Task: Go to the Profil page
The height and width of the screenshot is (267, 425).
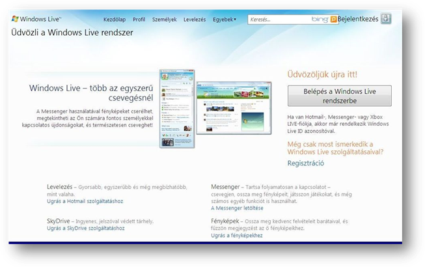Action: click(139, 20)
